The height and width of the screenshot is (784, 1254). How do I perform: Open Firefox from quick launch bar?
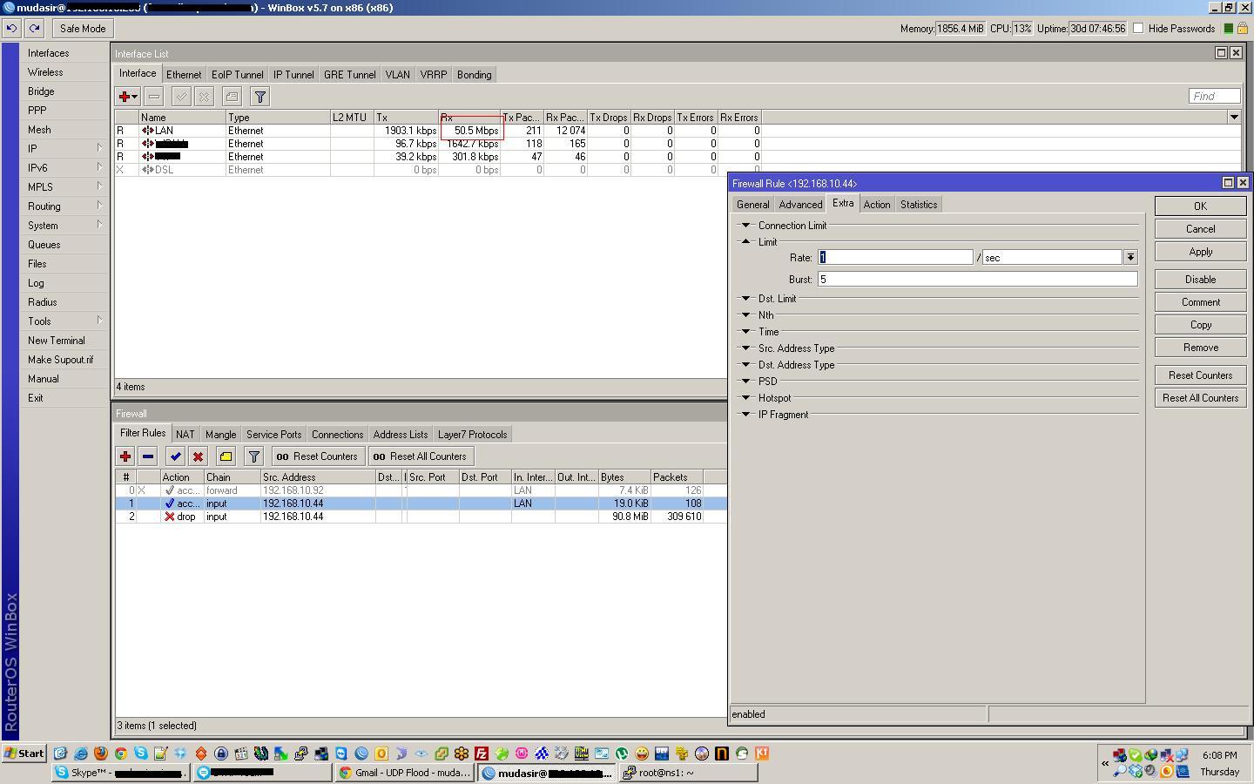(101, 754)
